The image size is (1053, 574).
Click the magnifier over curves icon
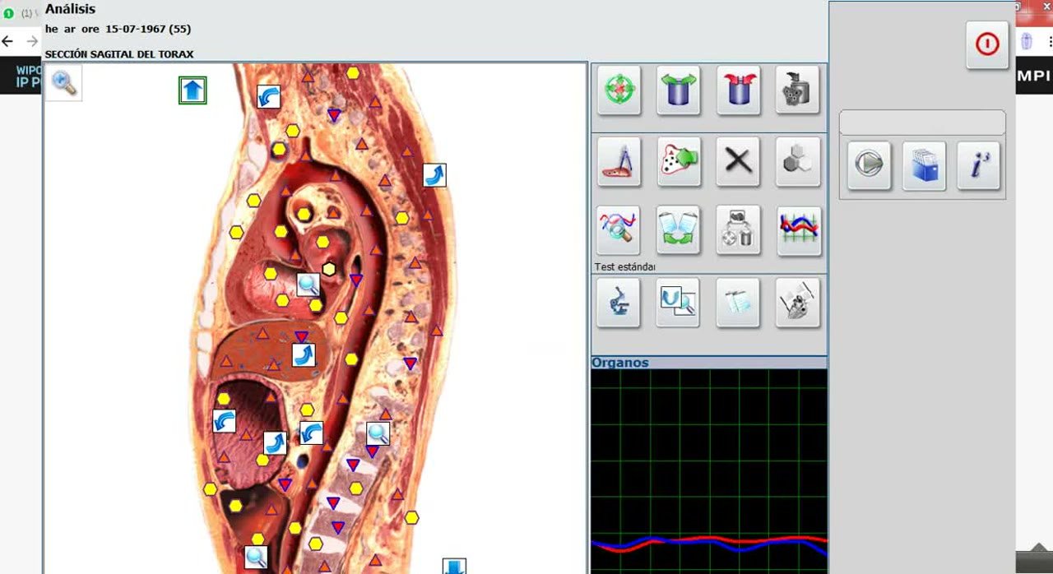pos(619,230)
